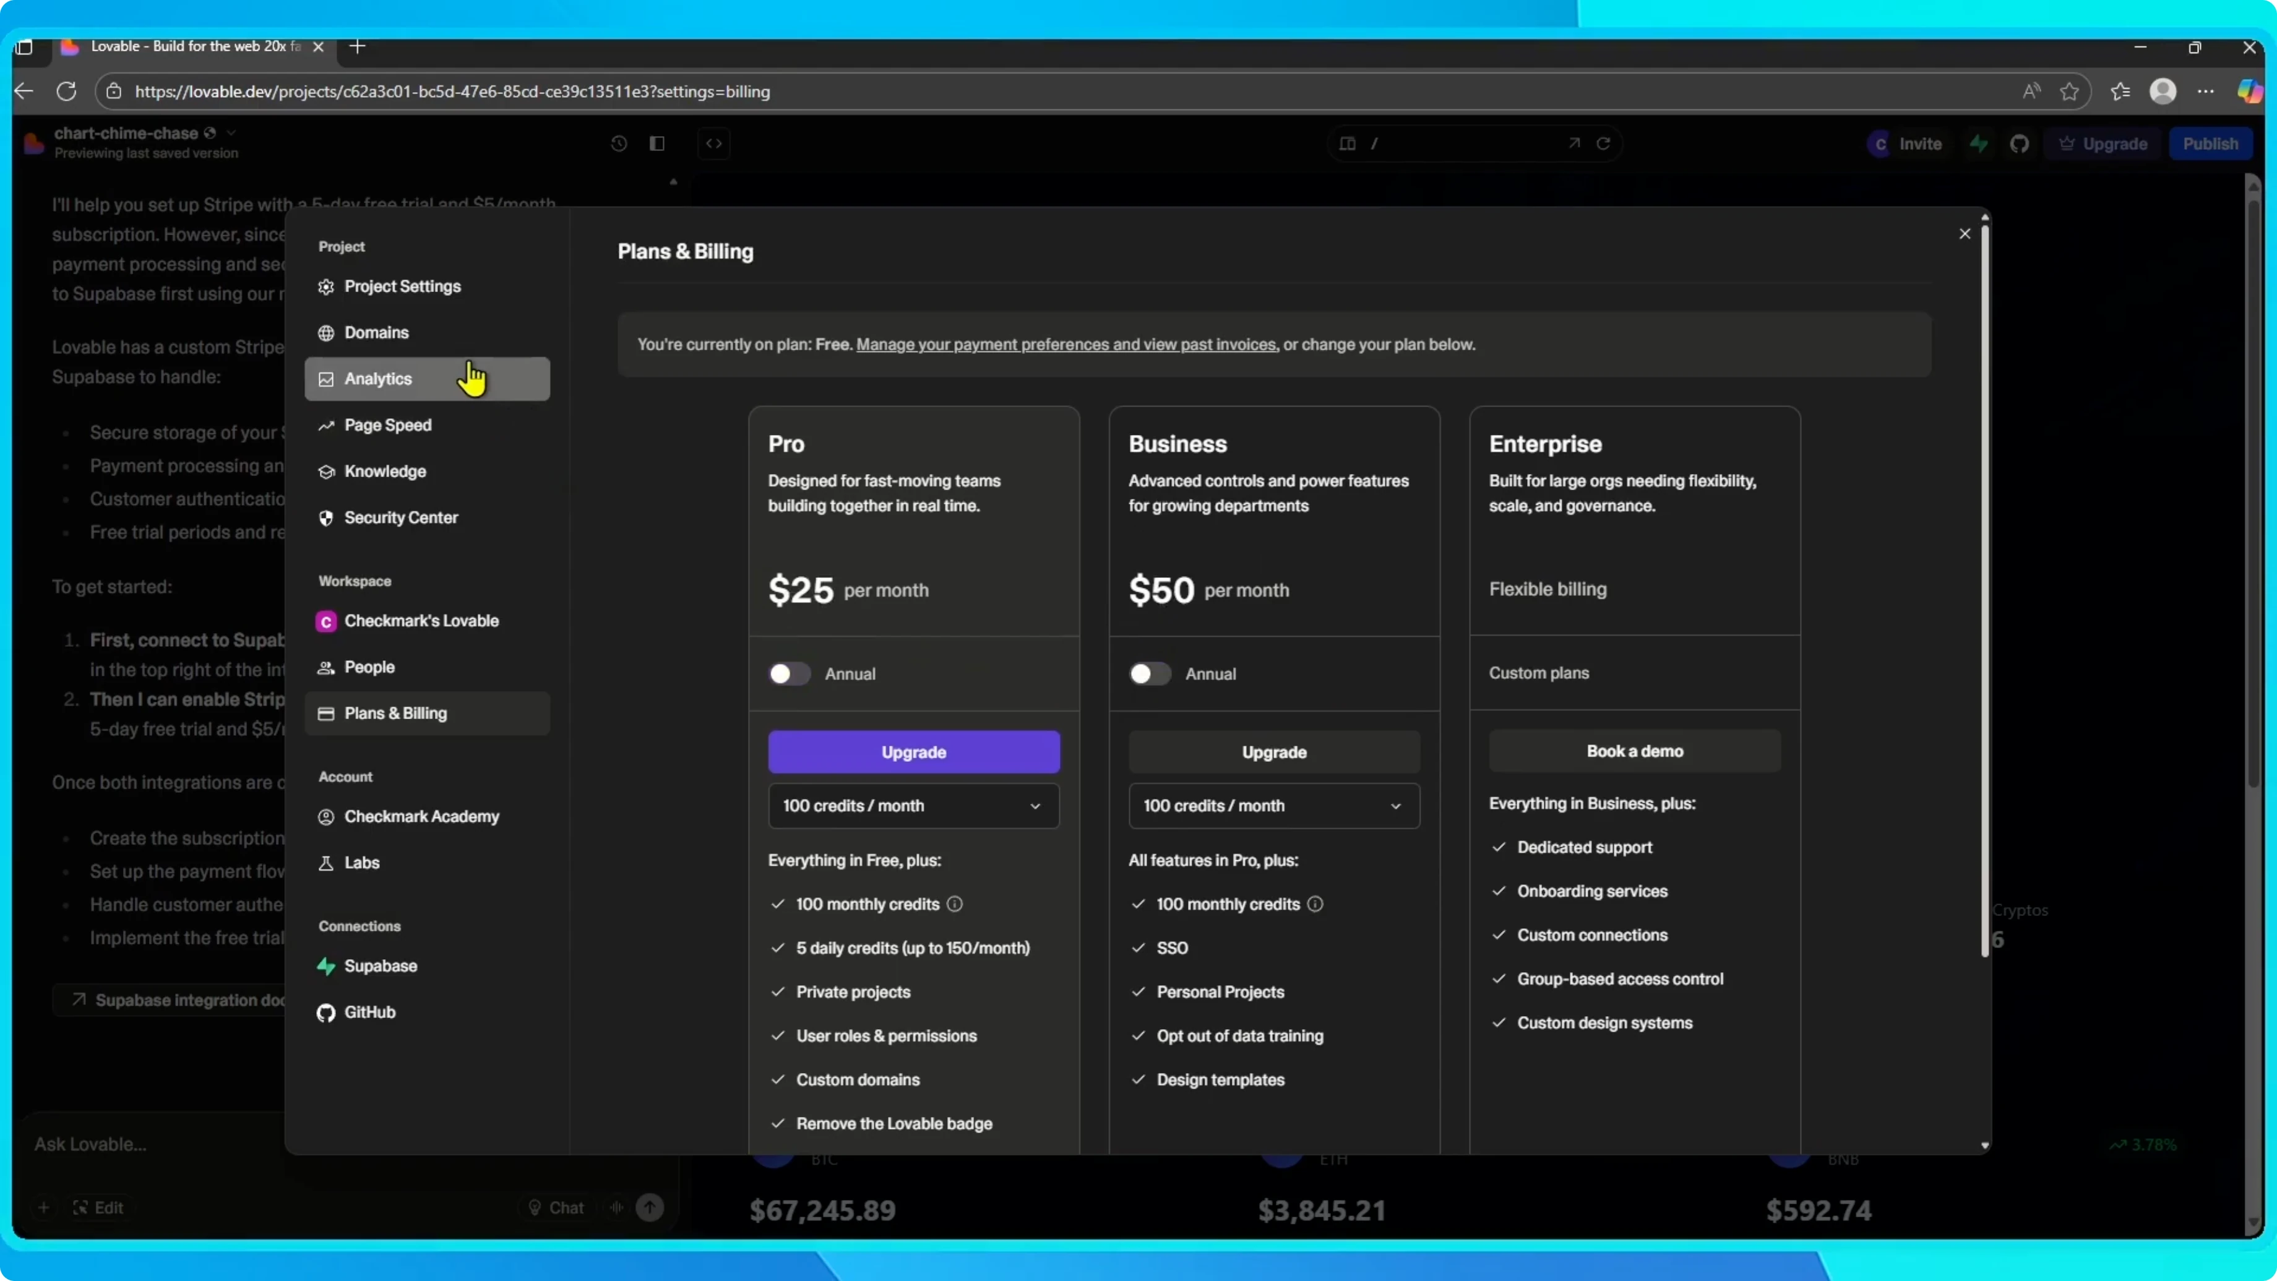2277x1281 pixels.
Task: Switch to Chat mode in the prompt bar
Action: point(556,1207)
